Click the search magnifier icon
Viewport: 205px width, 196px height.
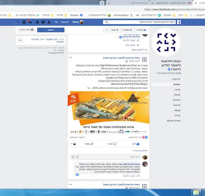pos(107,22)
